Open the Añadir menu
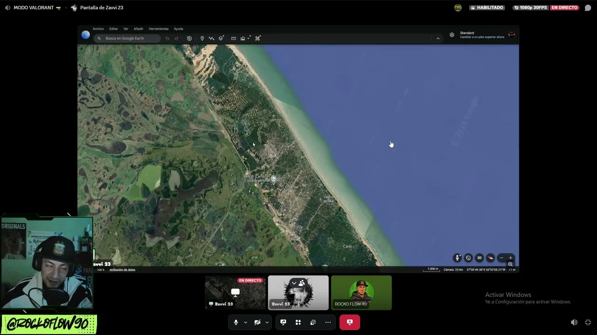The height and width of the screenshot is (335, 597). tap(139, 29)
